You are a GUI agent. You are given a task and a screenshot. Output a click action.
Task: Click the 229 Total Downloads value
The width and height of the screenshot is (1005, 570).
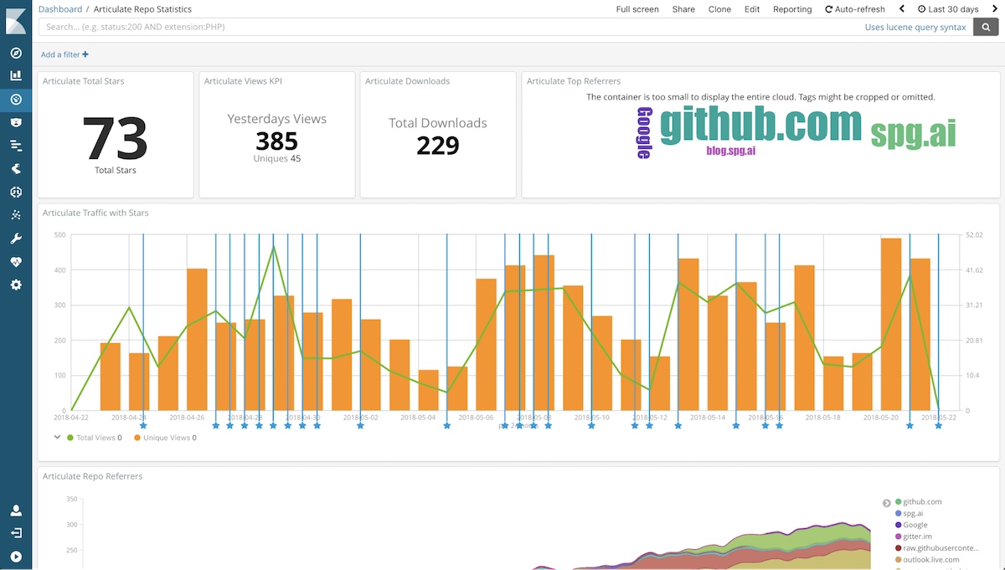[437, 146]
